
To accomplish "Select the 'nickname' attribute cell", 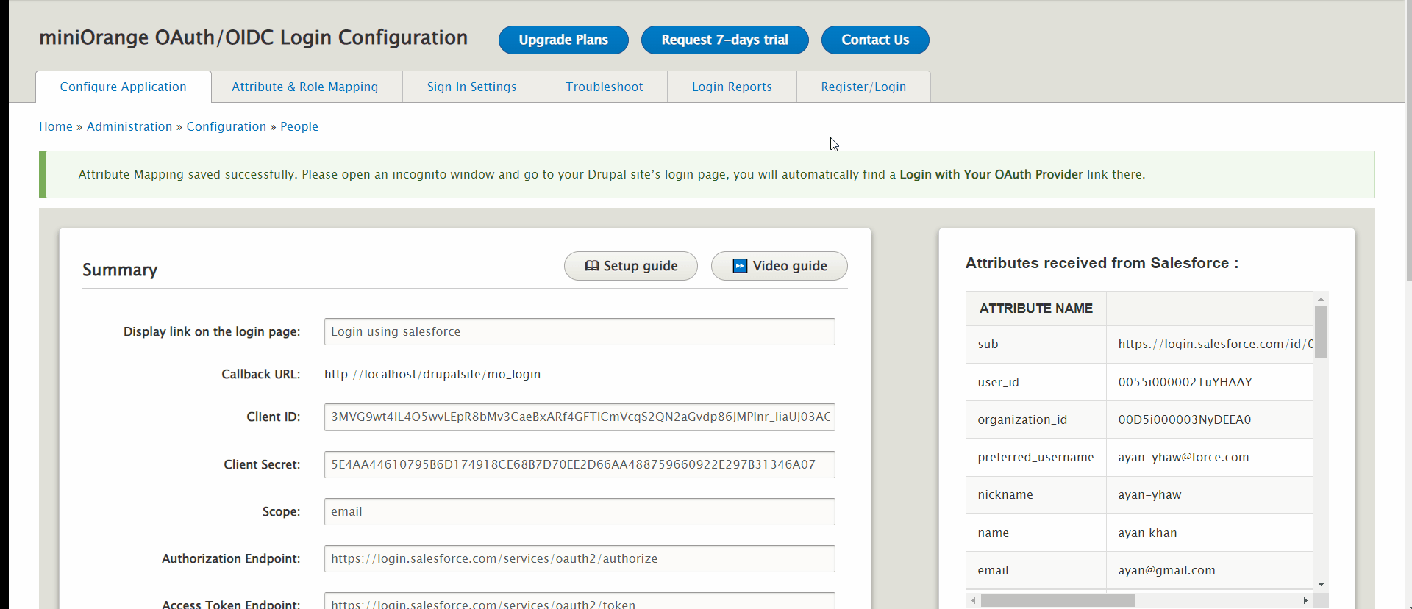I will 1036,494.
